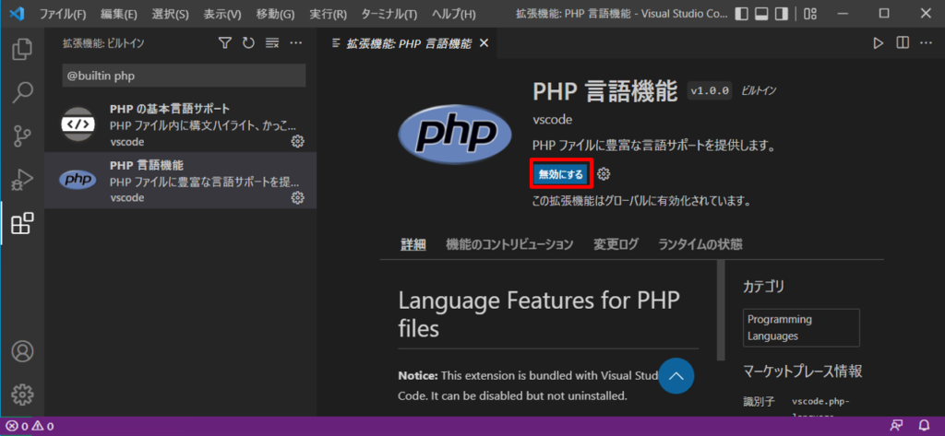Open the Run and Debug view
Viewport: 945px width, 436px height.
[x=22, y=180]
